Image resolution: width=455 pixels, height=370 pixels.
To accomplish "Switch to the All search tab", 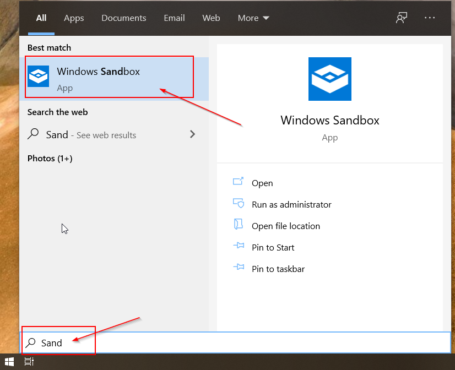I will click(x=41, y=18).
